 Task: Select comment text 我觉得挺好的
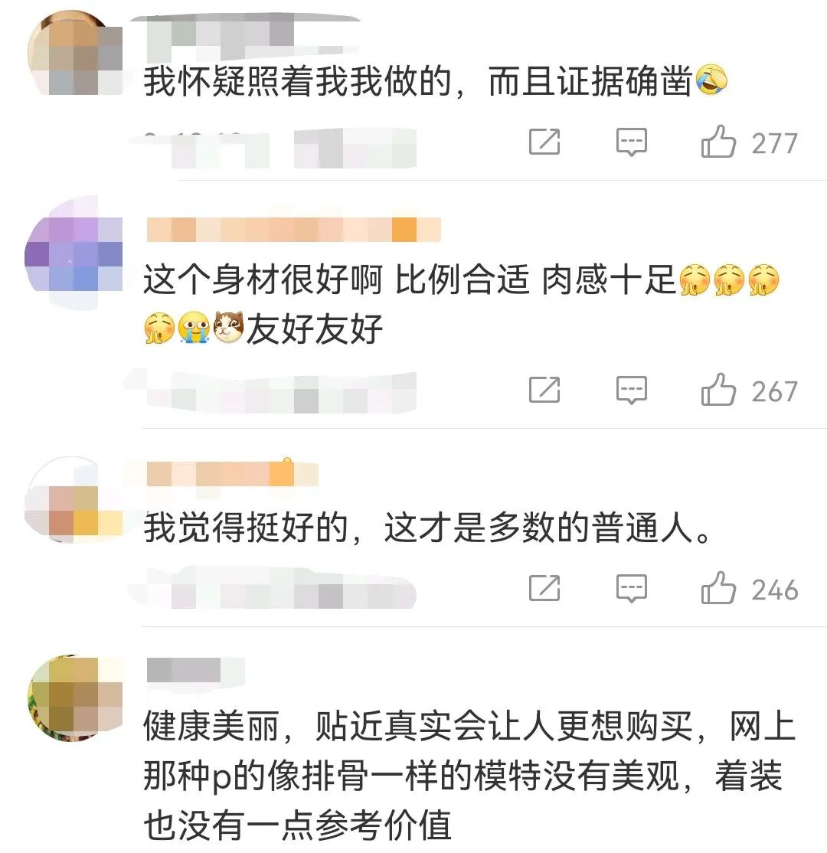pos(427,528)
